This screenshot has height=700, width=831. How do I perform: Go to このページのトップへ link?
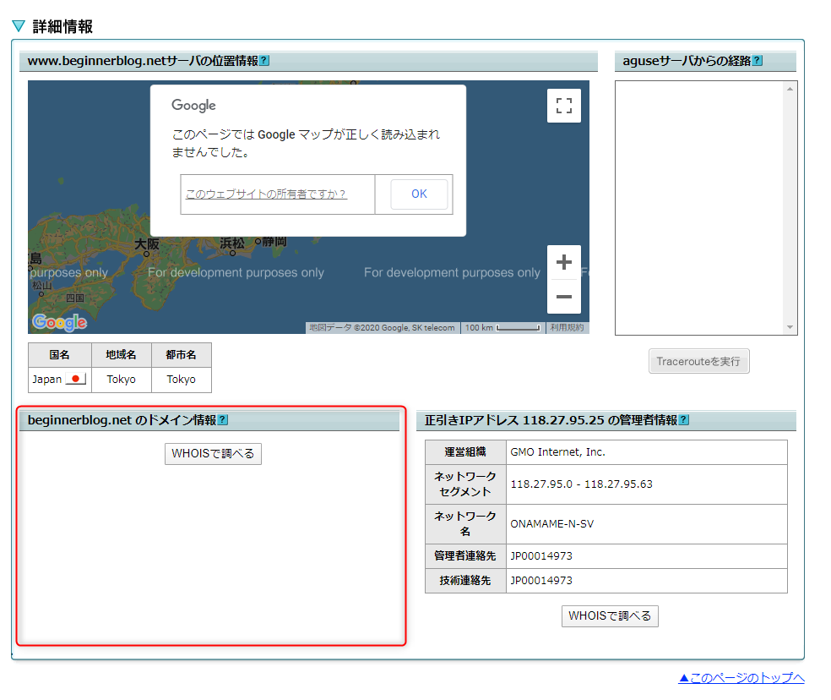coord(741,678)
